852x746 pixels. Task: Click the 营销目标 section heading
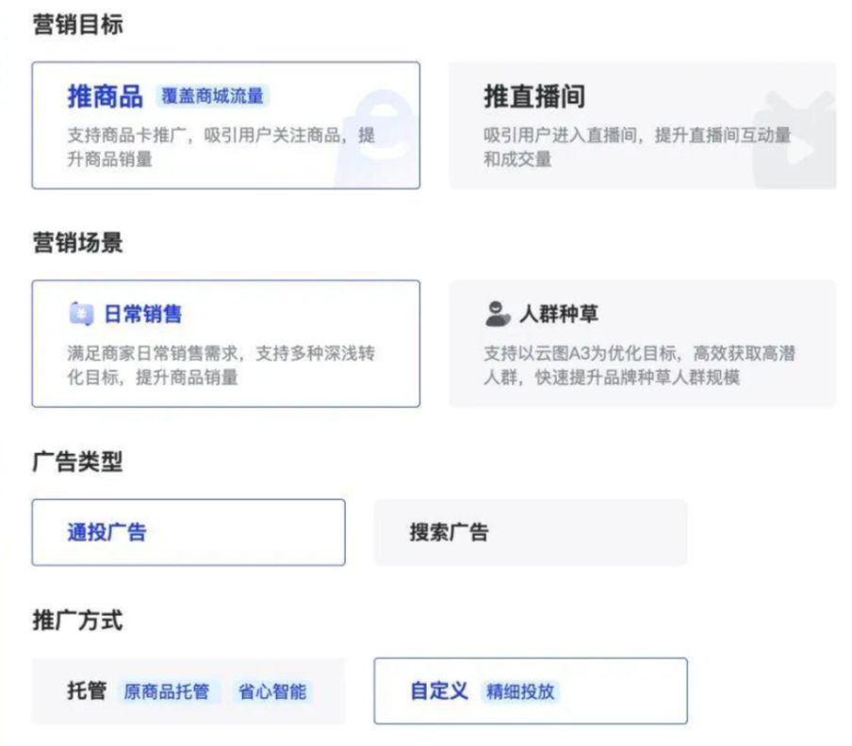pos(58,24)
